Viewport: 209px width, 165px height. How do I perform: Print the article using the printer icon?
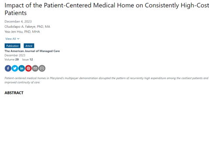[42, 68]
